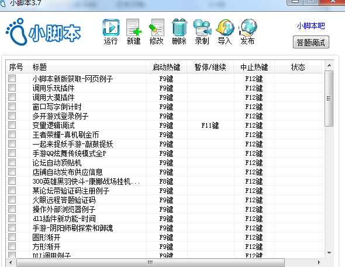Image resolution: width=345 pixels, height=267 pixels.
Task: Check the 火眼远程答题验证码 checkbox
Action: click(x=12, y=199)
